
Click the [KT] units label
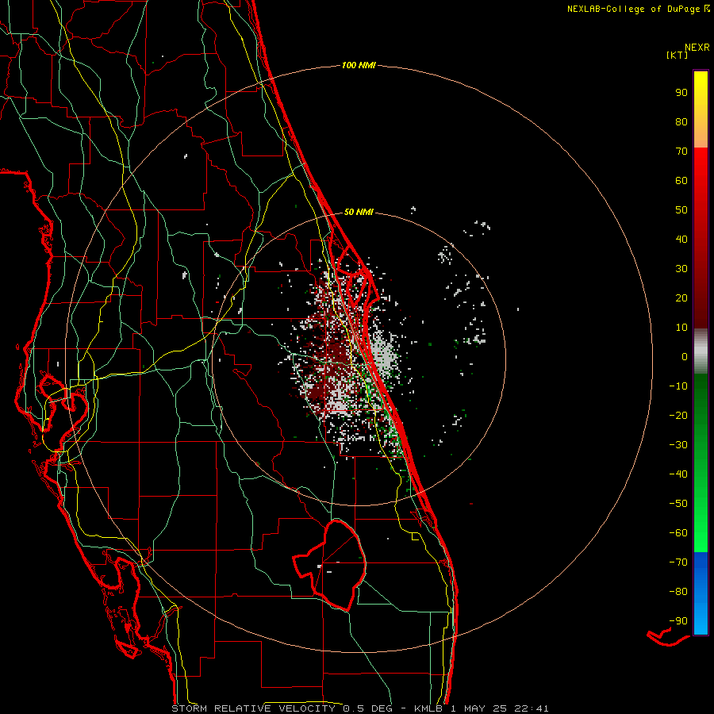(678, 55)
